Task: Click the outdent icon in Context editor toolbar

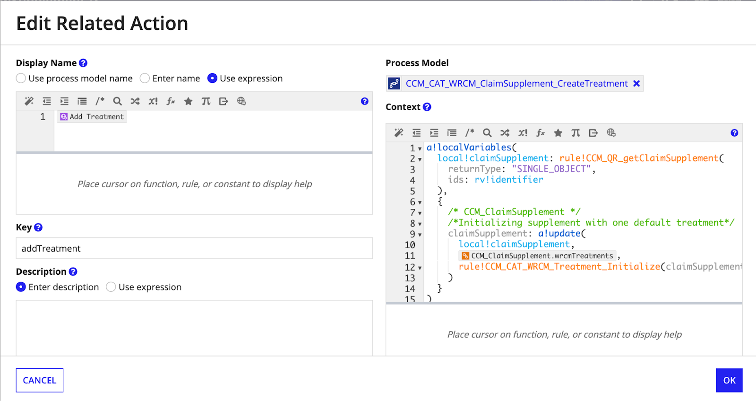Action: [416, 133]
